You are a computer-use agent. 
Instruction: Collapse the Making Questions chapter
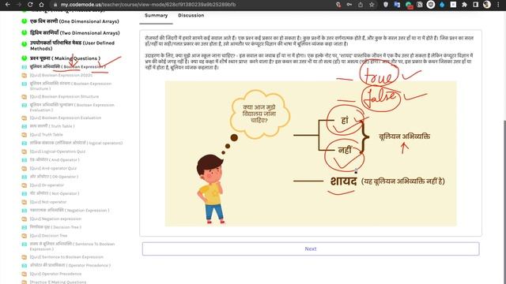tap(65, 58)
